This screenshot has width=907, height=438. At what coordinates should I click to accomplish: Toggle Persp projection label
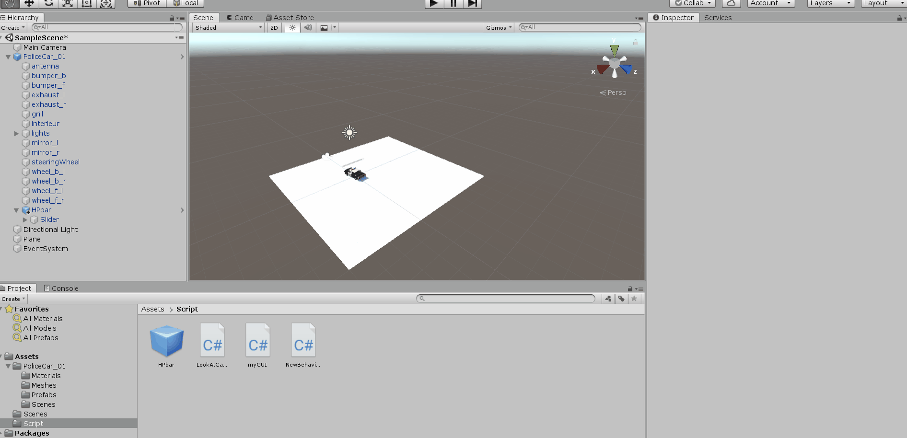pos(613,92)
